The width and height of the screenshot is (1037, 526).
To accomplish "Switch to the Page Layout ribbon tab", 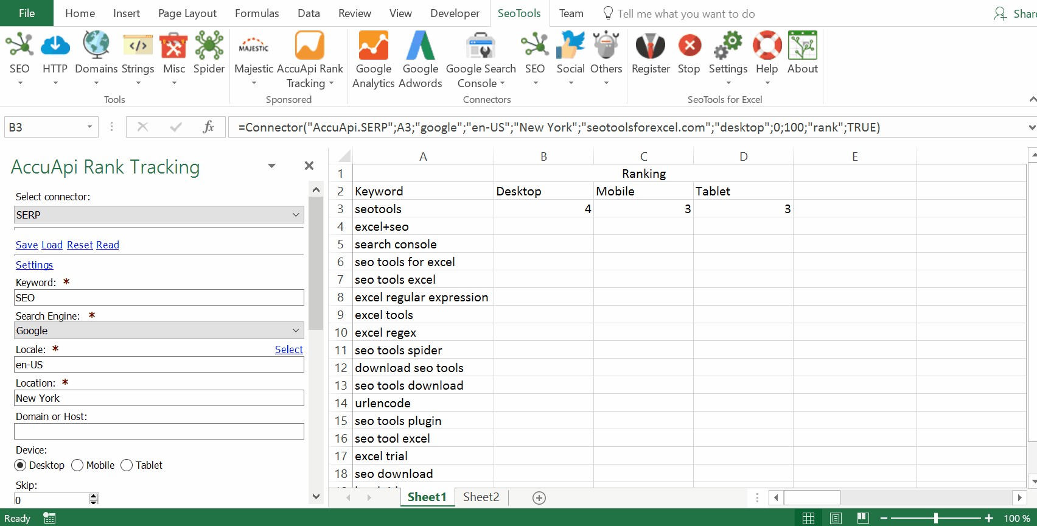I will 187,13.
